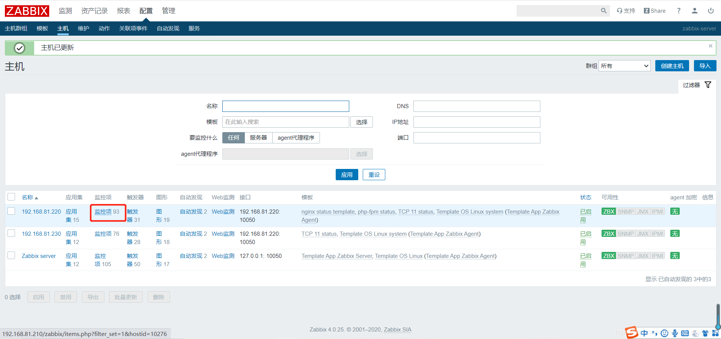Open 触发器 50 for Zabbix server
Screen dimensions: 721x339
(x=133, y=260)
